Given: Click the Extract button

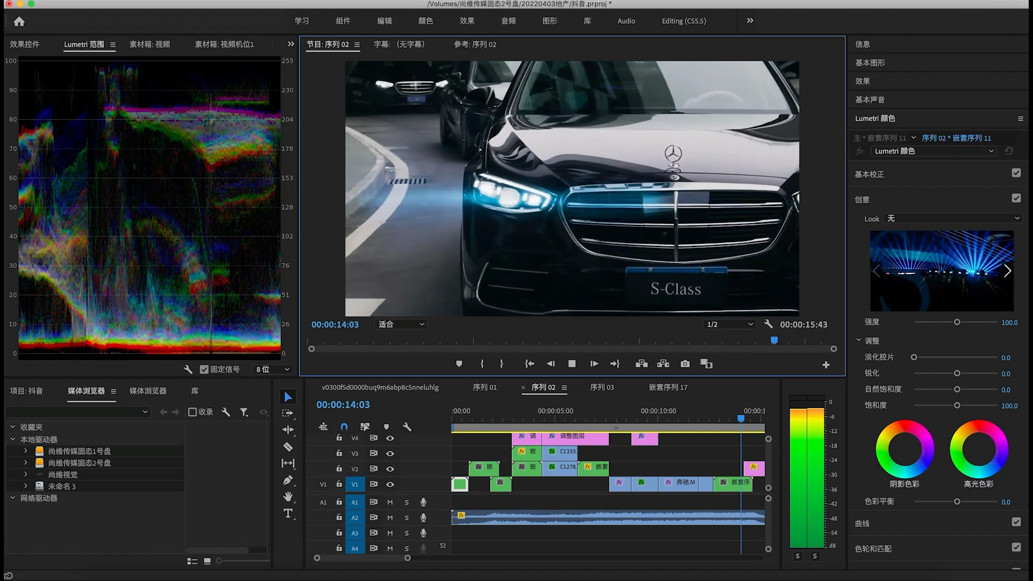Looking at the screenshot, I should 663,364.
